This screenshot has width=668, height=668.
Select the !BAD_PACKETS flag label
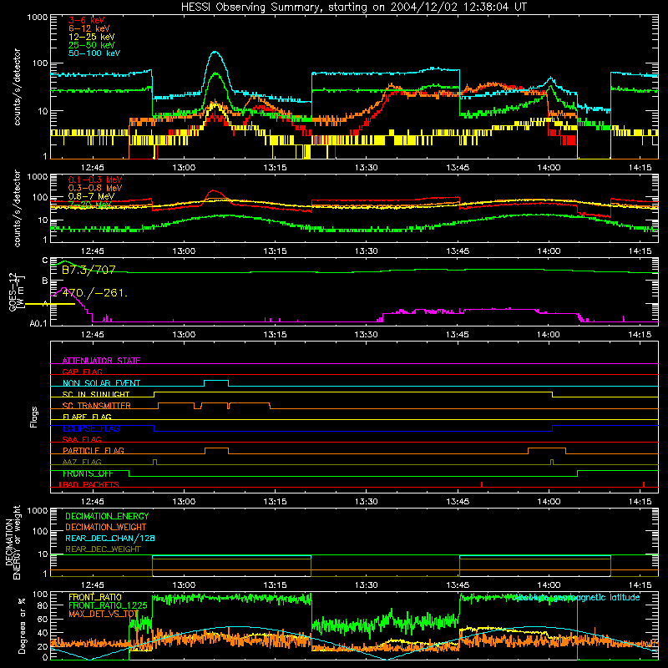[89, 484]
